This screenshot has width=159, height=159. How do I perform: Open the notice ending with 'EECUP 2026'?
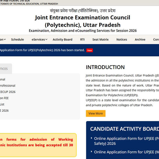point(8,92)
